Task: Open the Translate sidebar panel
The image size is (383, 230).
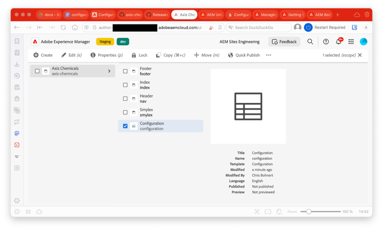Action: (17, 110)
